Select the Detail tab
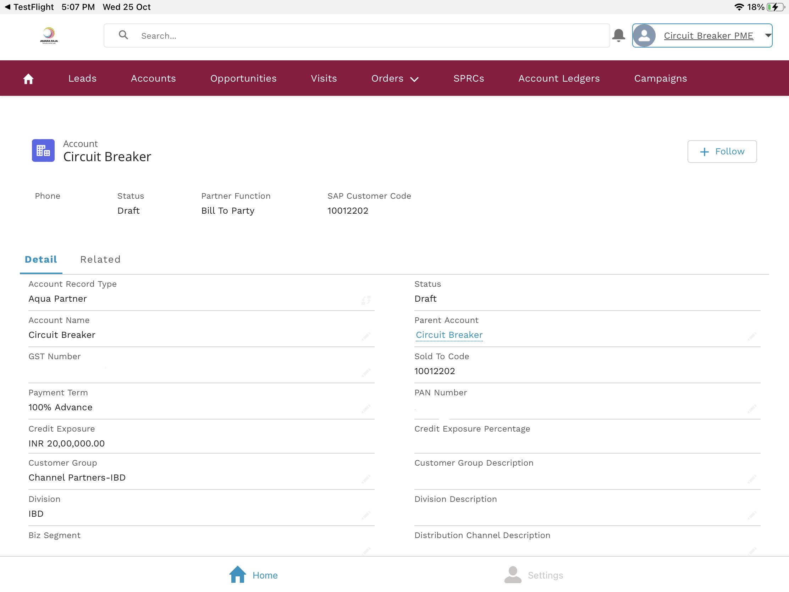 tap(41, 259)
